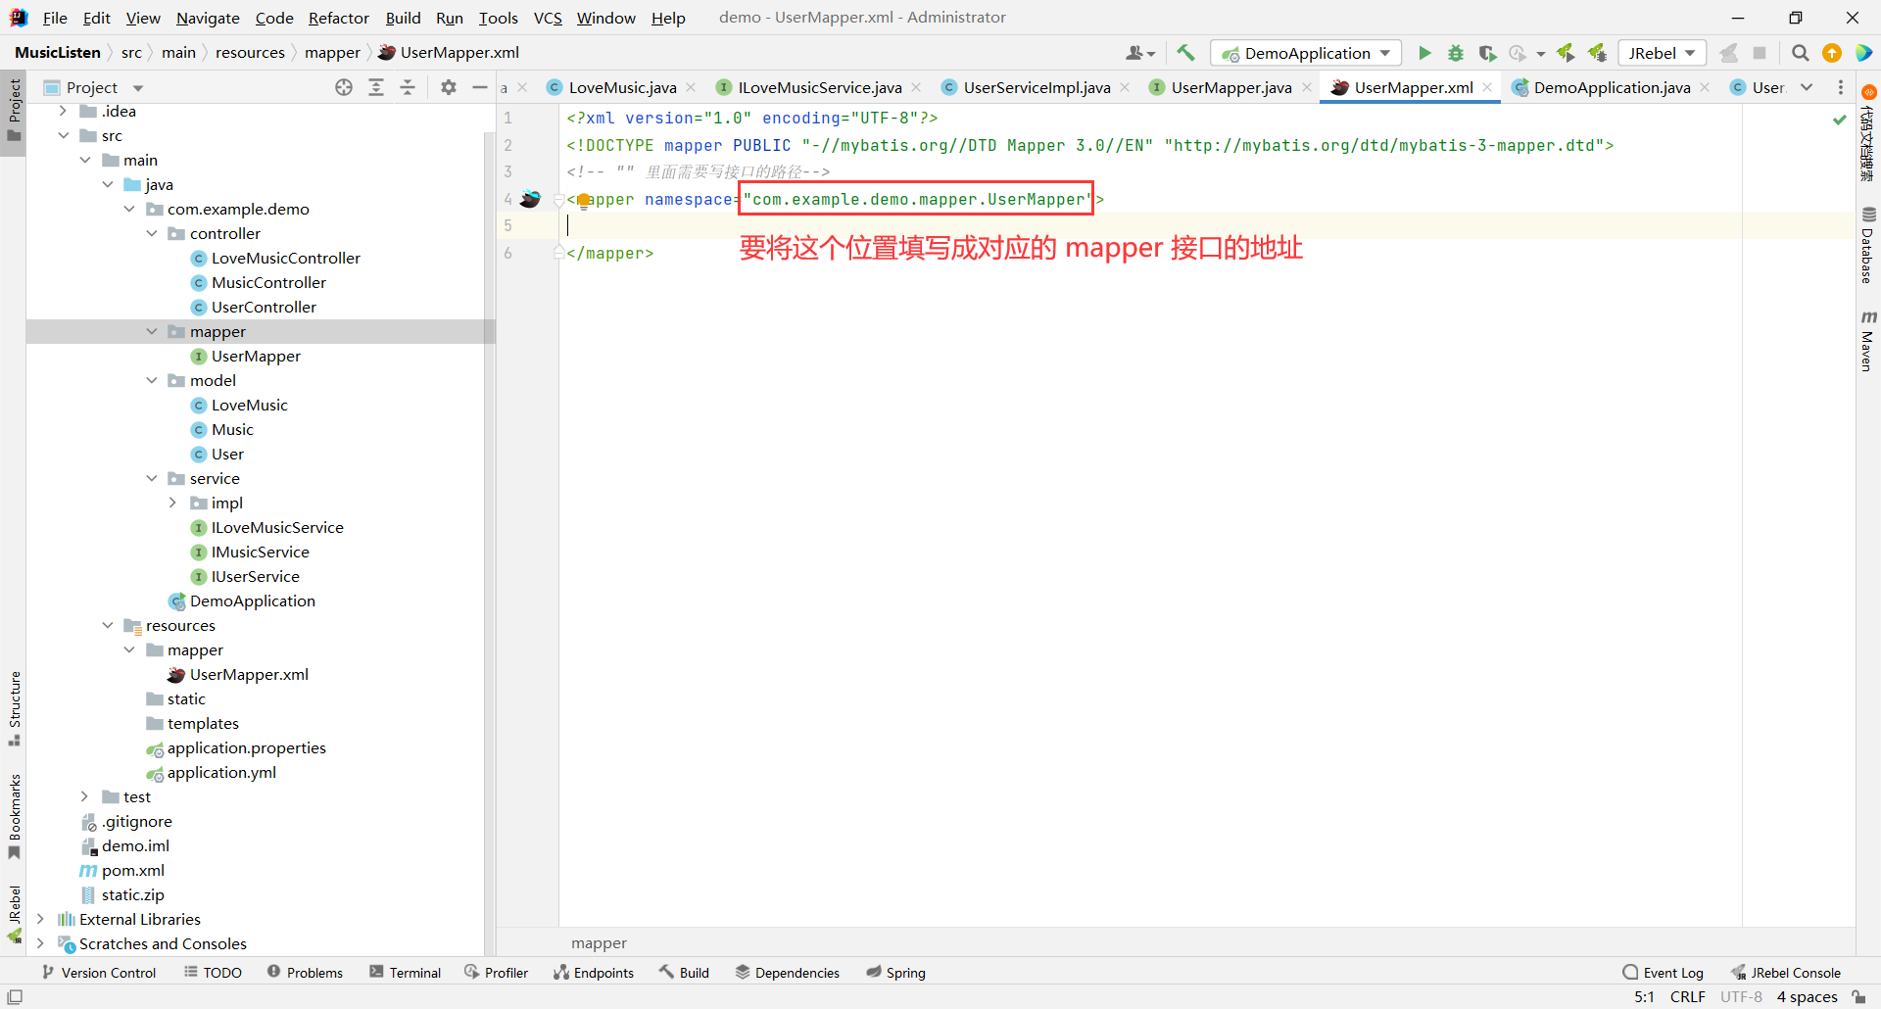Open the profiler options dropdown arrow

click(x=1541, y=54)
